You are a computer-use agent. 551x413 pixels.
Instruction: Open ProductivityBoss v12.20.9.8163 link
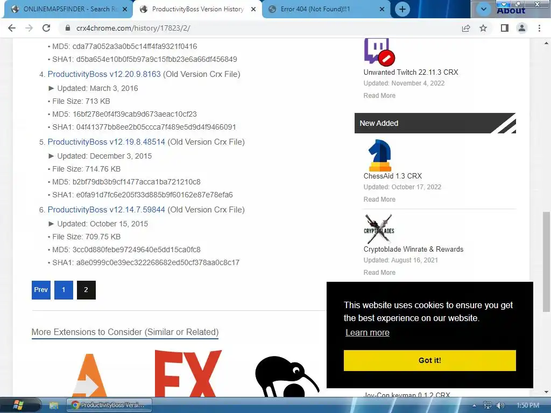pyautogui.click(x=104, y=74)
